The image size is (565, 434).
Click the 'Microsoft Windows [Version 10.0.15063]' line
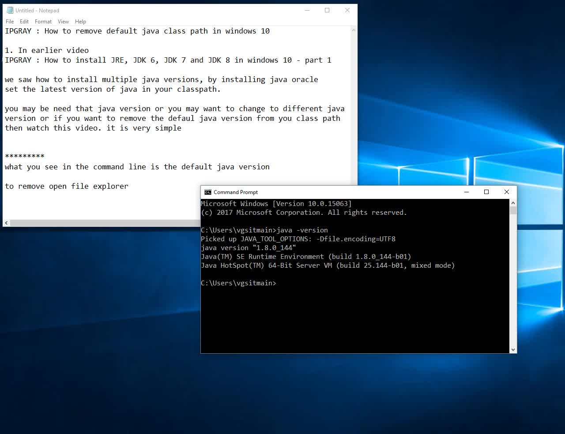pos(276,204)
